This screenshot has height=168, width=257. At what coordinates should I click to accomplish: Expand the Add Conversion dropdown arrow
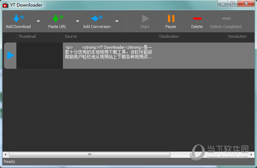(117, 21)
